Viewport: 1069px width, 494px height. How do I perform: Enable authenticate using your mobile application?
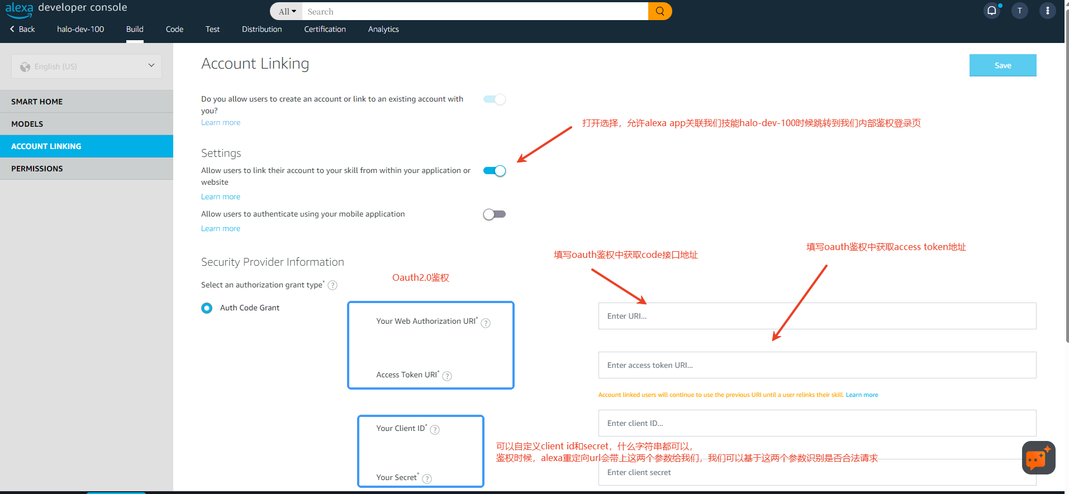495,214
